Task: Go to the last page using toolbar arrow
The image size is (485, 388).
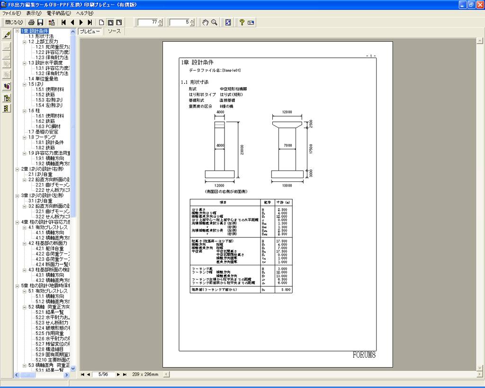Action: pyautogui.click(x=90, y=22)
